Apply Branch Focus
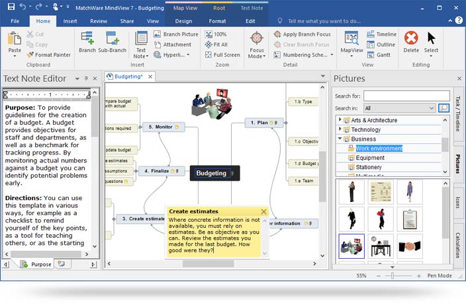 (x=303, y=34)
